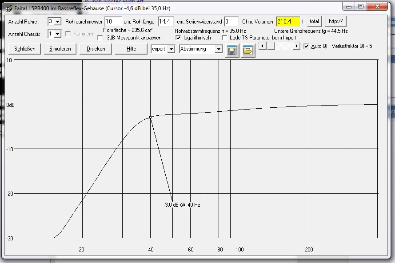Click the Hilfe button

tap(131, 49)
